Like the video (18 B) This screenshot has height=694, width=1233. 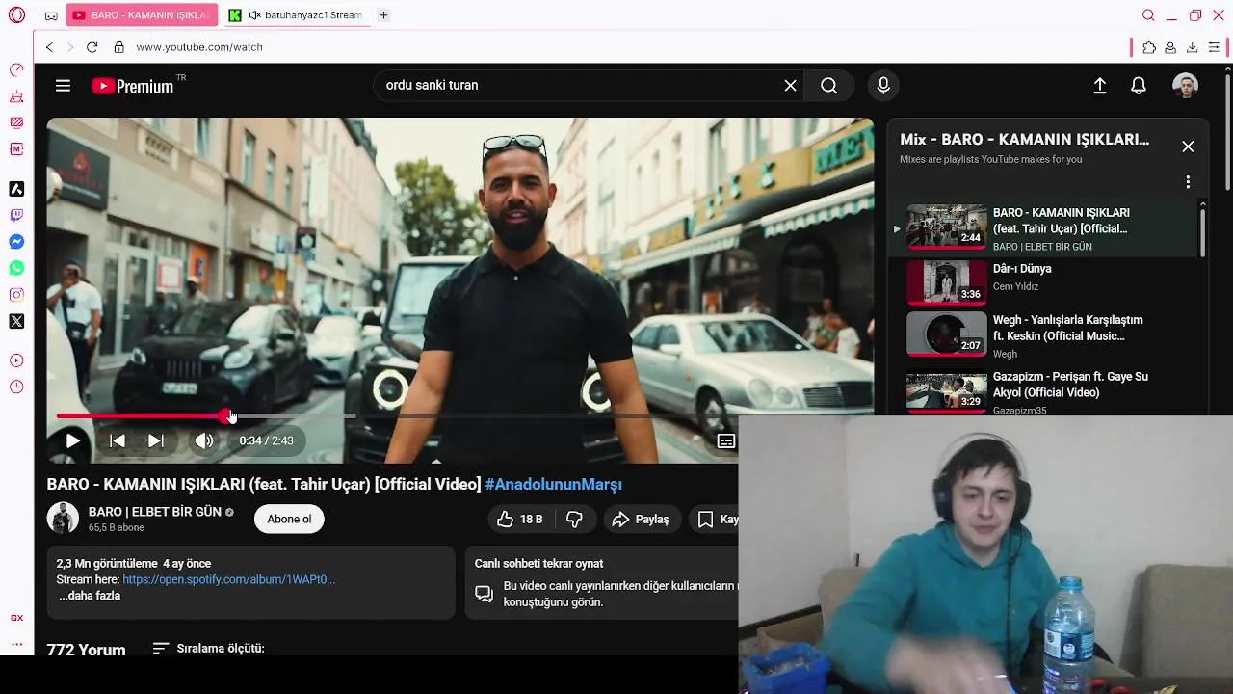[520, 520]
